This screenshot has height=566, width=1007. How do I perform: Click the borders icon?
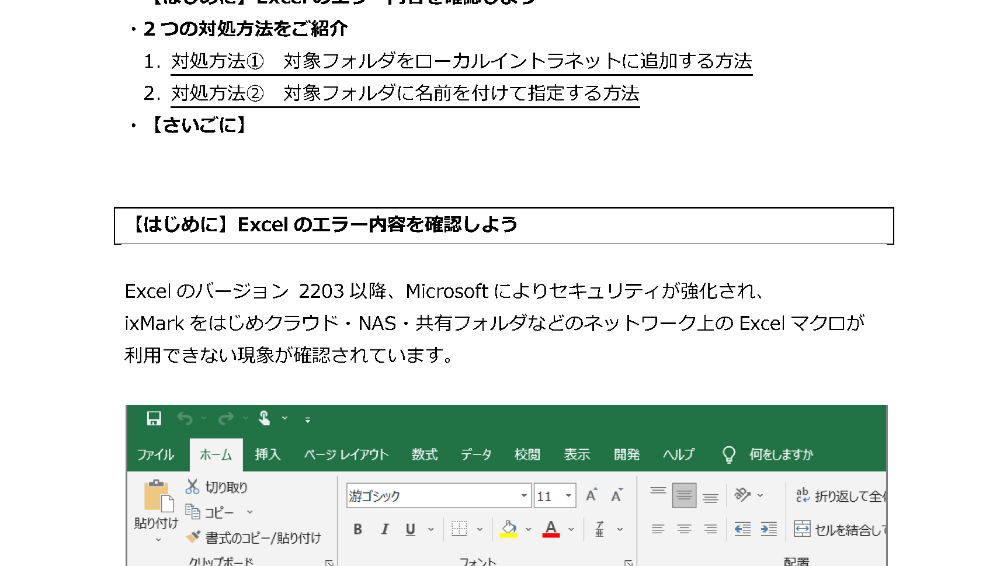pyautogui.click(x=460, y=529)
